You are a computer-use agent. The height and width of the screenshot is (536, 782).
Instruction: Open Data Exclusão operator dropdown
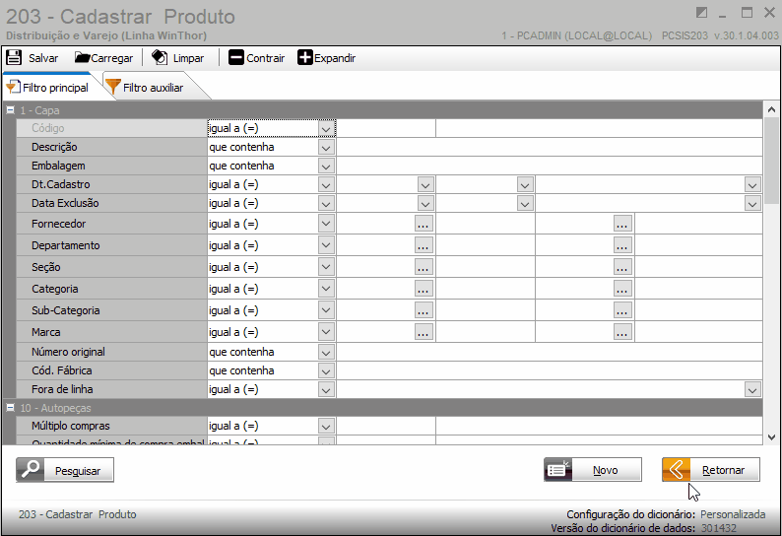tap(326, 204)
